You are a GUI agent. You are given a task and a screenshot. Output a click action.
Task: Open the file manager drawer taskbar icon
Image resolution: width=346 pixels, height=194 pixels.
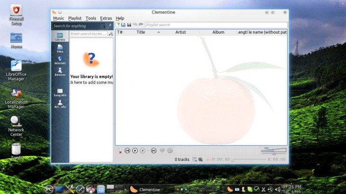[101, 189]
